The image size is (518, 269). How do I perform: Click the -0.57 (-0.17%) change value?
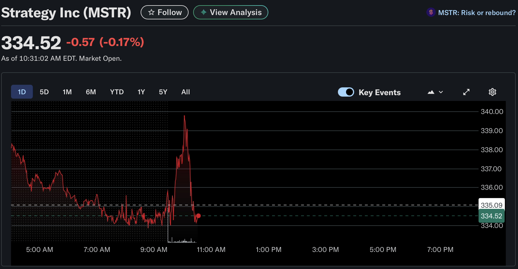coord(105,42)
